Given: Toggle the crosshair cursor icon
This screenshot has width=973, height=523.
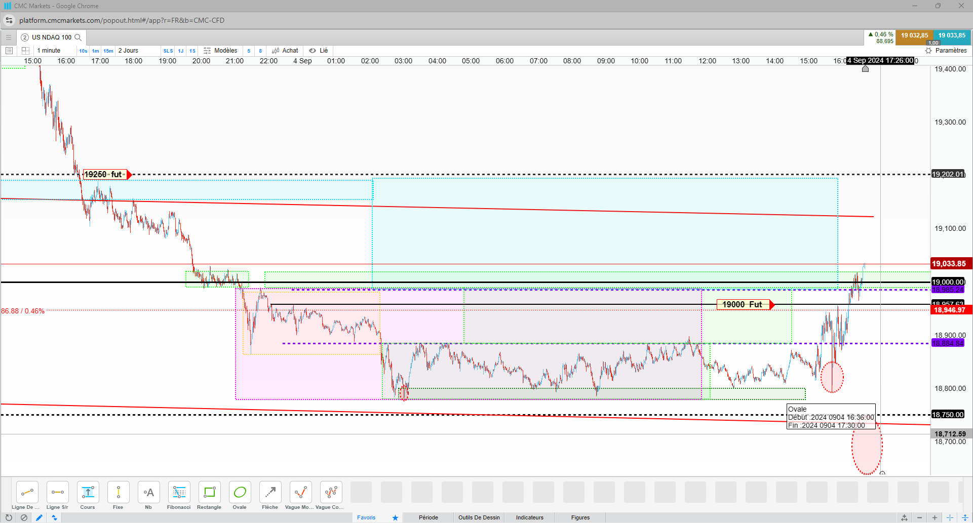Looking at the screenshot, I should click(950, 517).
